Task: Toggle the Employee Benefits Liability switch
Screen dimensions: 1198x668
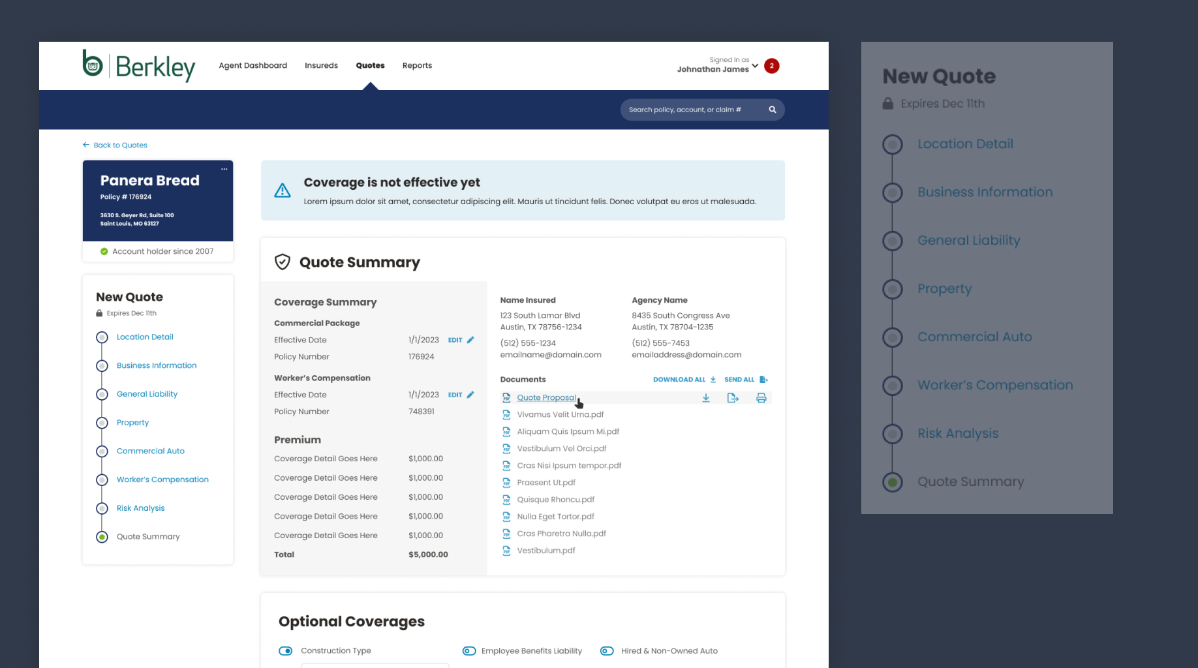Action: (x=469, y=651)
